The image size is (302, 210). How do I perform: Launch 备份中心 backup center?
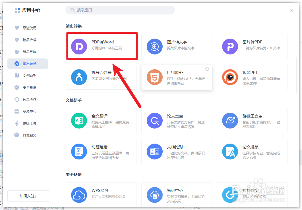point(177,195)
